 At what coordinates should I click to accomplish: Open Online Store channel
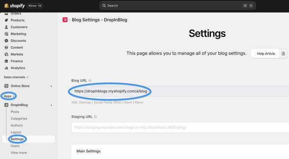tap(20, 86)
